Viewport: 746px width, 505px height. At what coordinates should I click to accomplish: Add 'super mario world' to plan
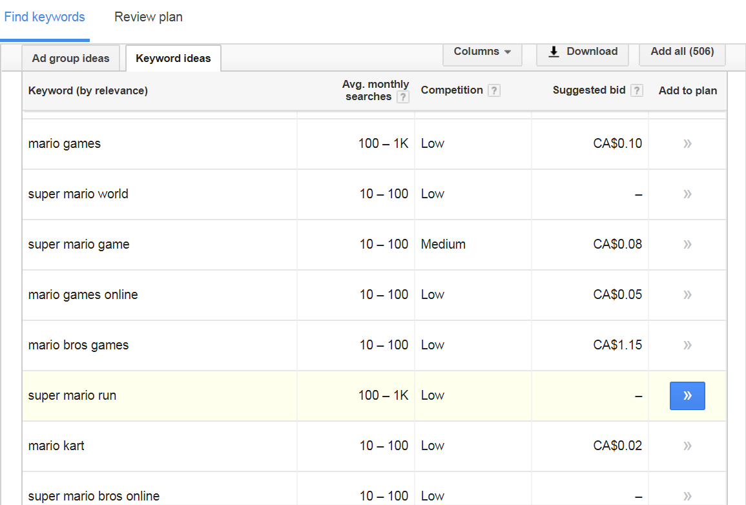click(x=687, y=194)
